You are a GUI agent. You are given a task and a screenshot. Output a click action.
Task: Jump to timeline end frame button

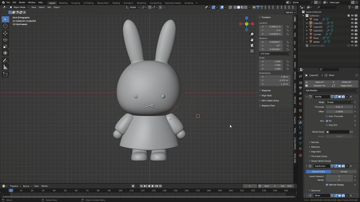[160, 186]
